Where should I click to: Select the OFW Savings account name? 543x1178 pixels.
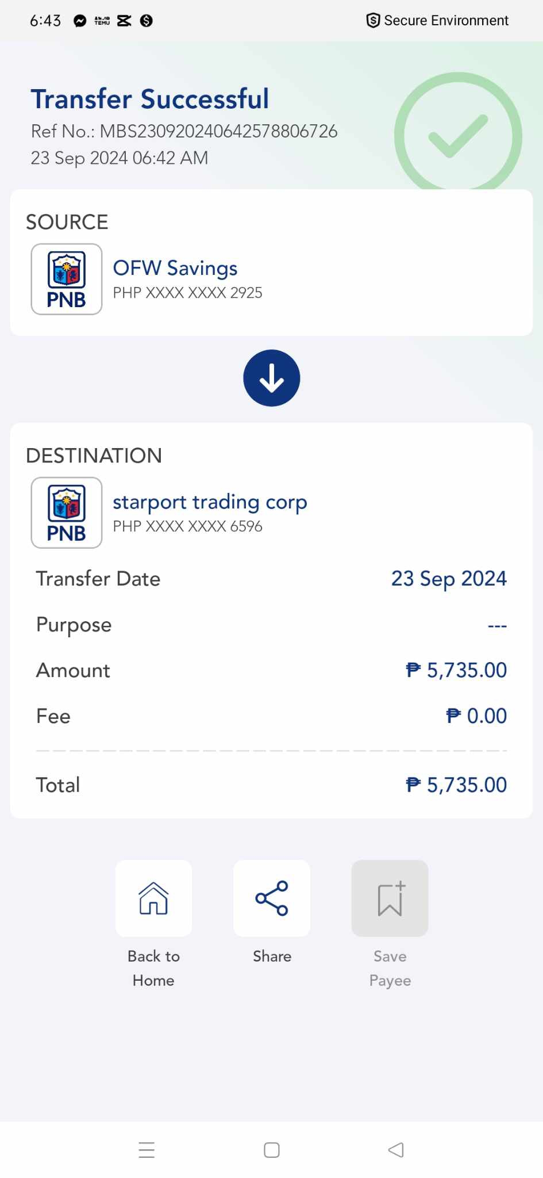(175, 268)
